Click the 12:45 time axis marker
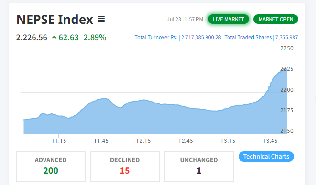 [185, 141]
